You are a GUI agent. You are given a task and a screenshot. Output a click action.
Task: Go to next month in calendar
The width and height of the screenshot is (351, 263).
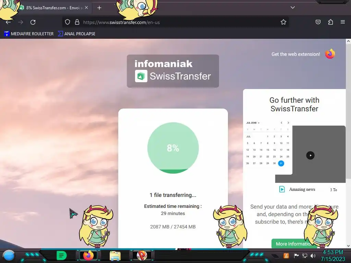pyautogui.click(x=288, y=123)
